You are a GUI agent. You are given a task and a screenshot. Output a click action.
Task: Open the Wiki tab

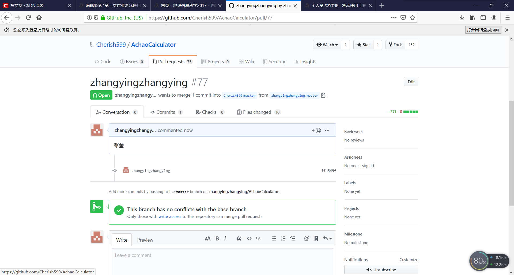246,62
